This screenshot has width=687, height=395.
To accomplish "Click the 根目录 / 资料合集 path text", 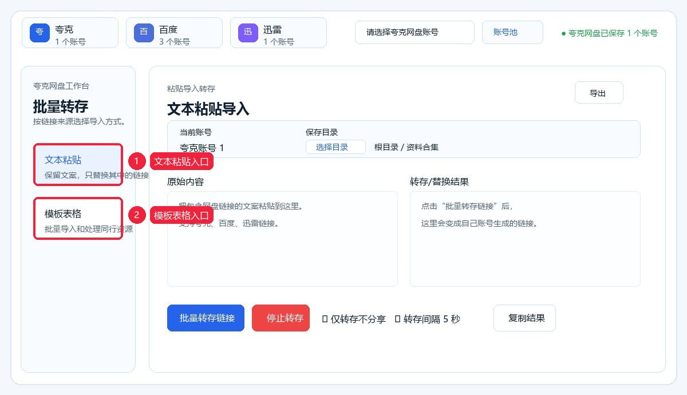I will [x=406, y=147].
